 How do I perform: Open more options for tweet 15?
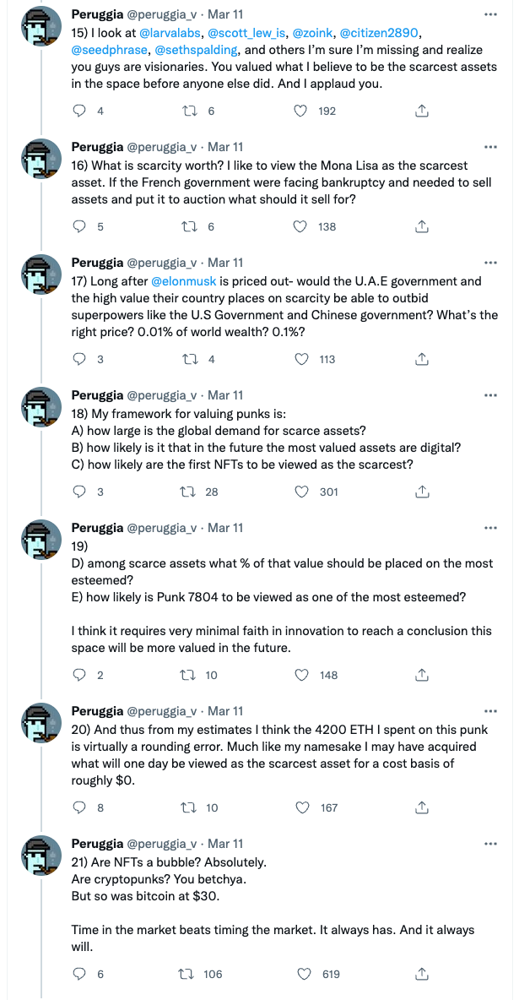click(489, 14)
